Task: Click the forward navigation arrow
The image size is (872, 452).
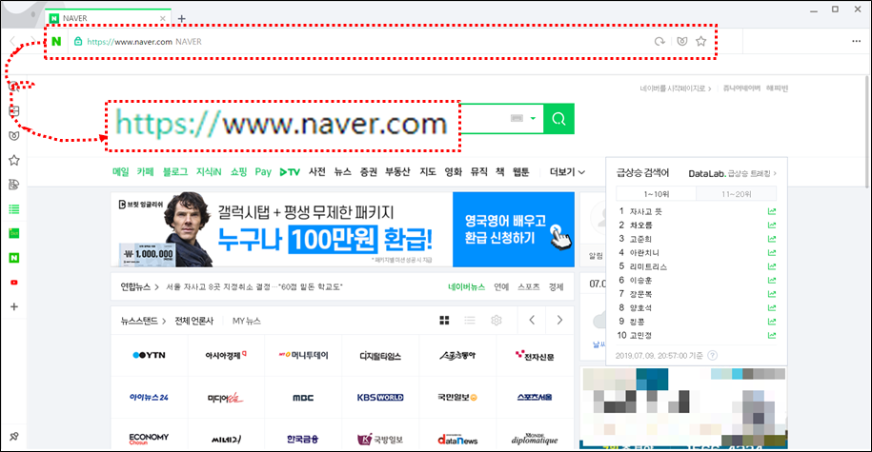Action: tap(33, 41)
